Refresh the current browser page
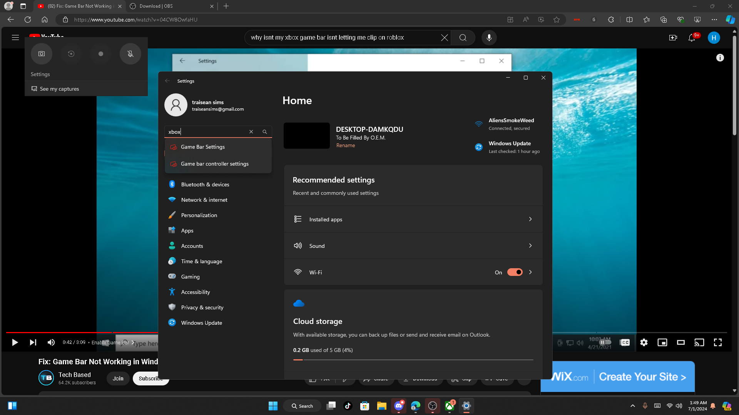This screenshot has height=415, width=739. click(x=28, y=20)
